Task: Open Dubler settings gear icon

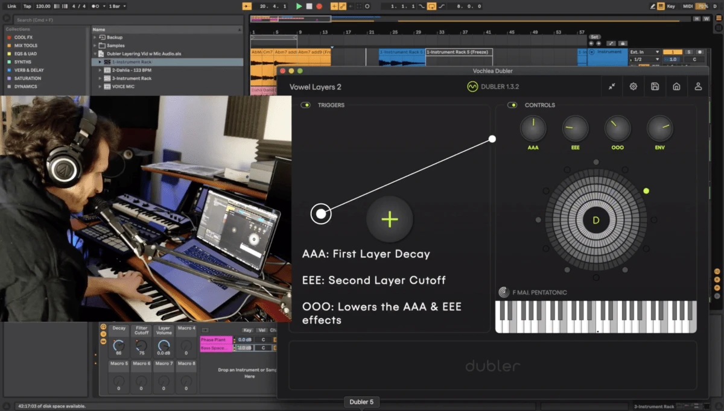Action: [634, 86]
